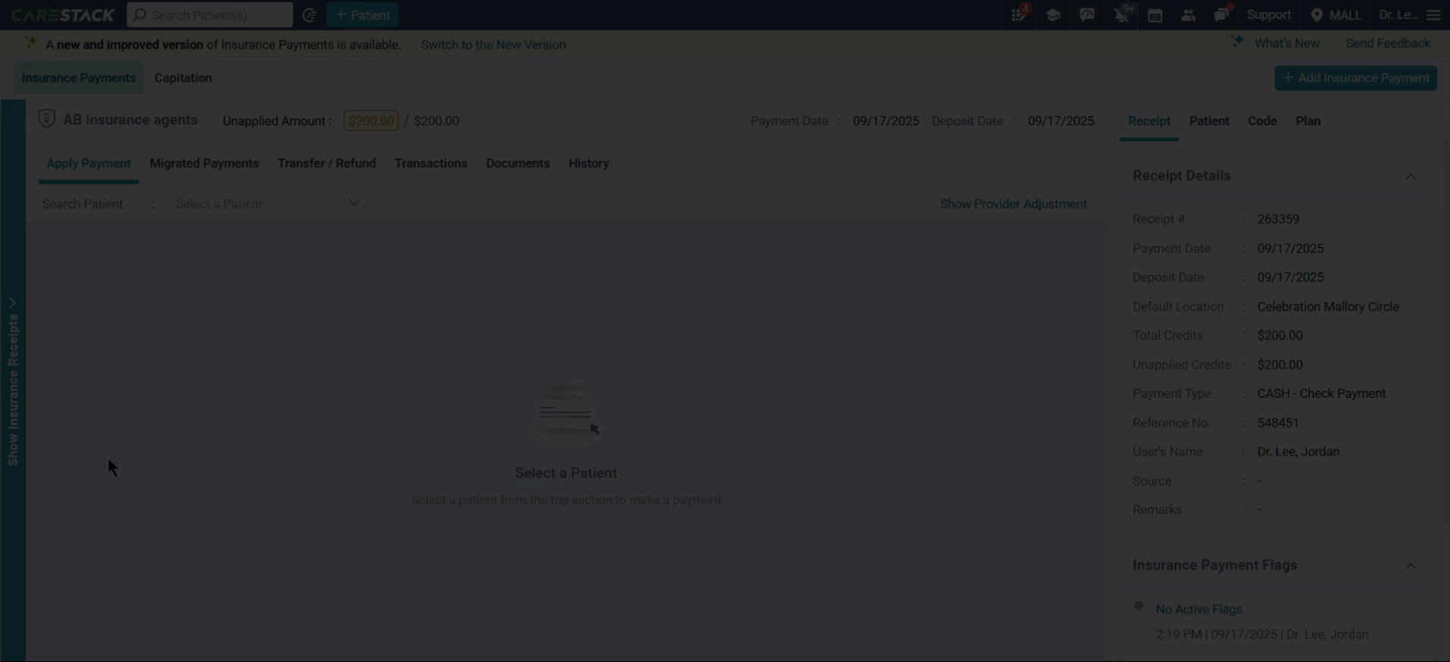Click the Add Insurance Payment button
The height and width of the screenshot is (662, 1450).
point(1355,78)
